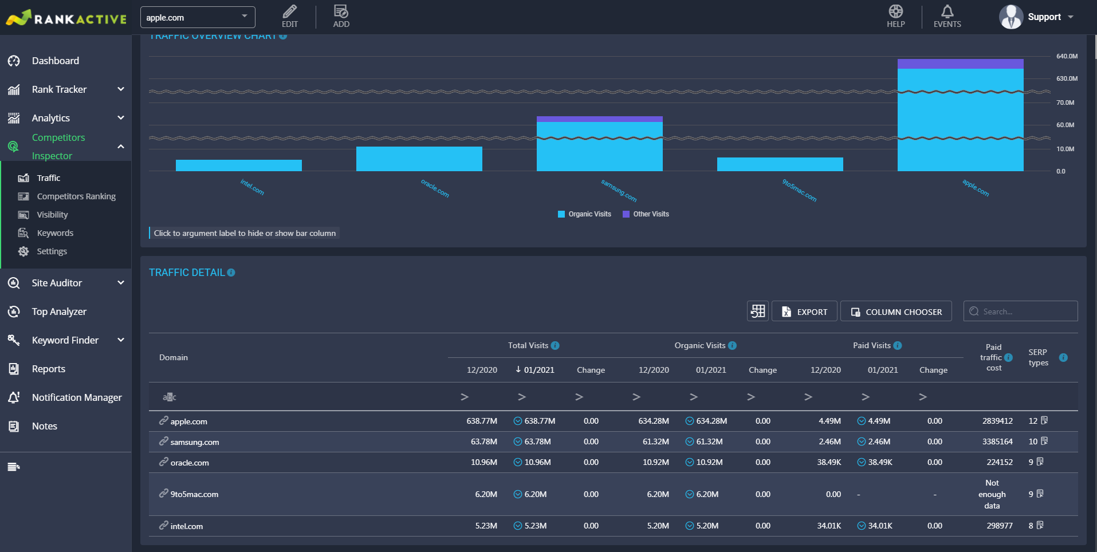
Task: Open the COLUMN CHOOSER
Action: [x=896, y=311]
